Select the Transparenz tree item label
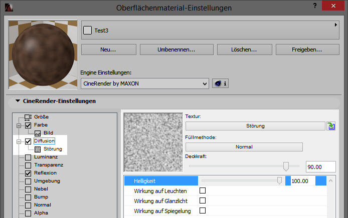The image size is (348, 218). [x=49, y=165]
